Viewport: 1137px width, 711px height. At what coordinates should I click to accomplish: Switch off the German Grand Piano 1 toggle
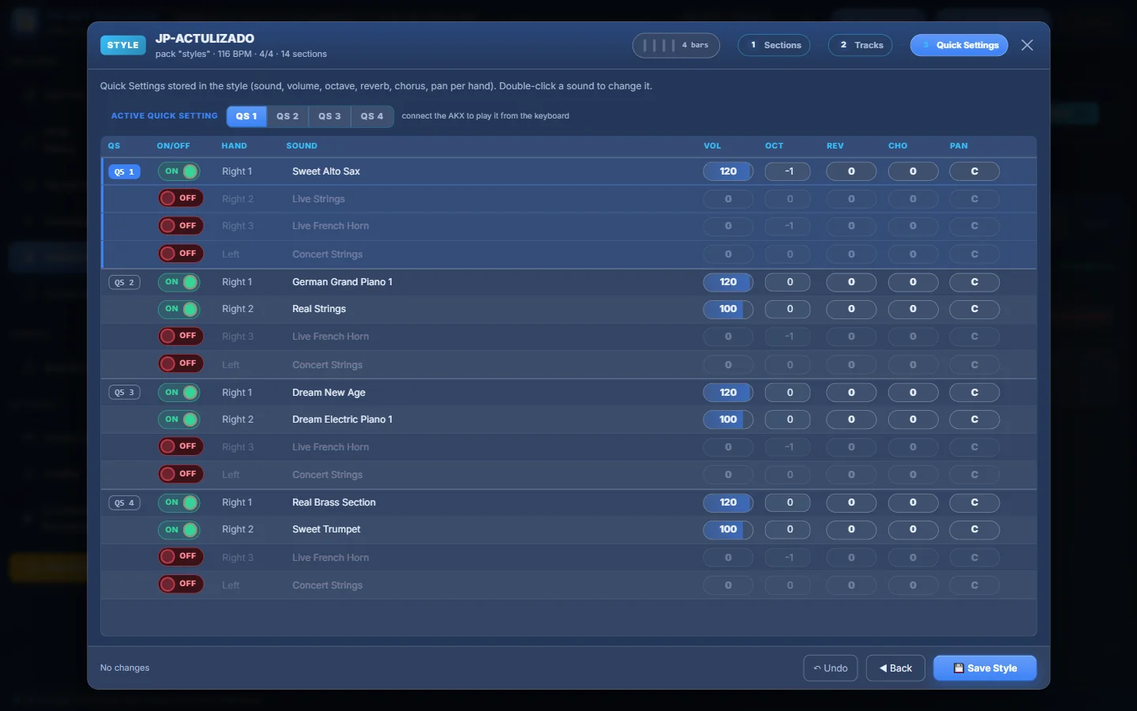point(179,282)
